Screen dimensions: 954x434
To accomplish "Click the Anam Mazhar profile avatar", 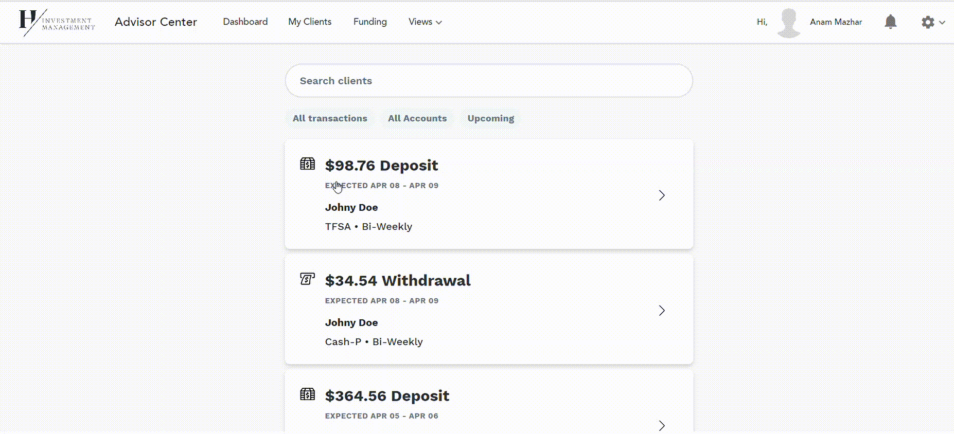I will 788,23.
